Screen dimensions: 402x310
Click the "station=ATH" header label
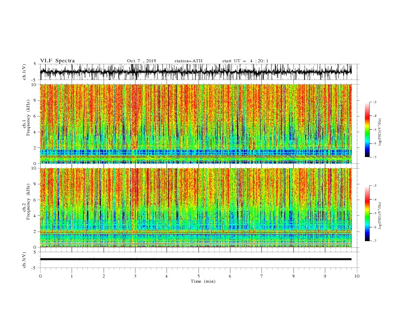click(x=188, y=61)
